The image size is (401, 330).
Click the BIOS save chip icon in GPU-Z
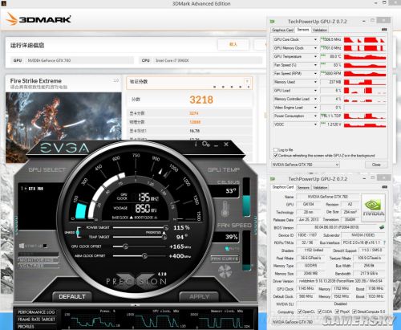pyautogui.click(x=382, y=227)
